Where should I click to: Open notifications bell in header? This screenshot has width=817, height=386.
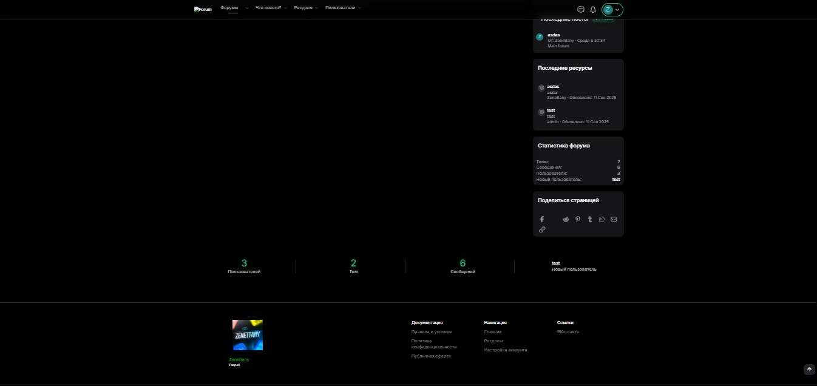(x=593, y=10)
